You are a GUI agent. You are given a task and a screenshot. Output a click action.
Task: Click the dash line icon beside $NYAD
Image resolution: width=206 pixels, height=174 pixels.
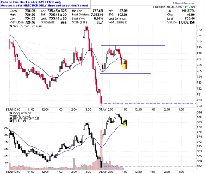coord(11,116)
